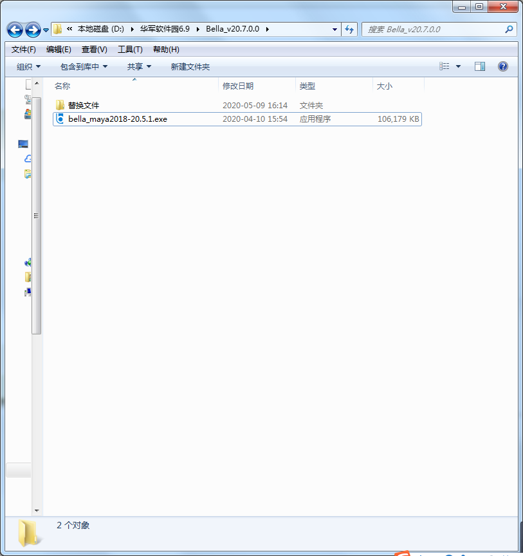Select the file bella_maya2018-20.5.1.exe
This screenshot has width=523, height=556.
pos(118,119)
